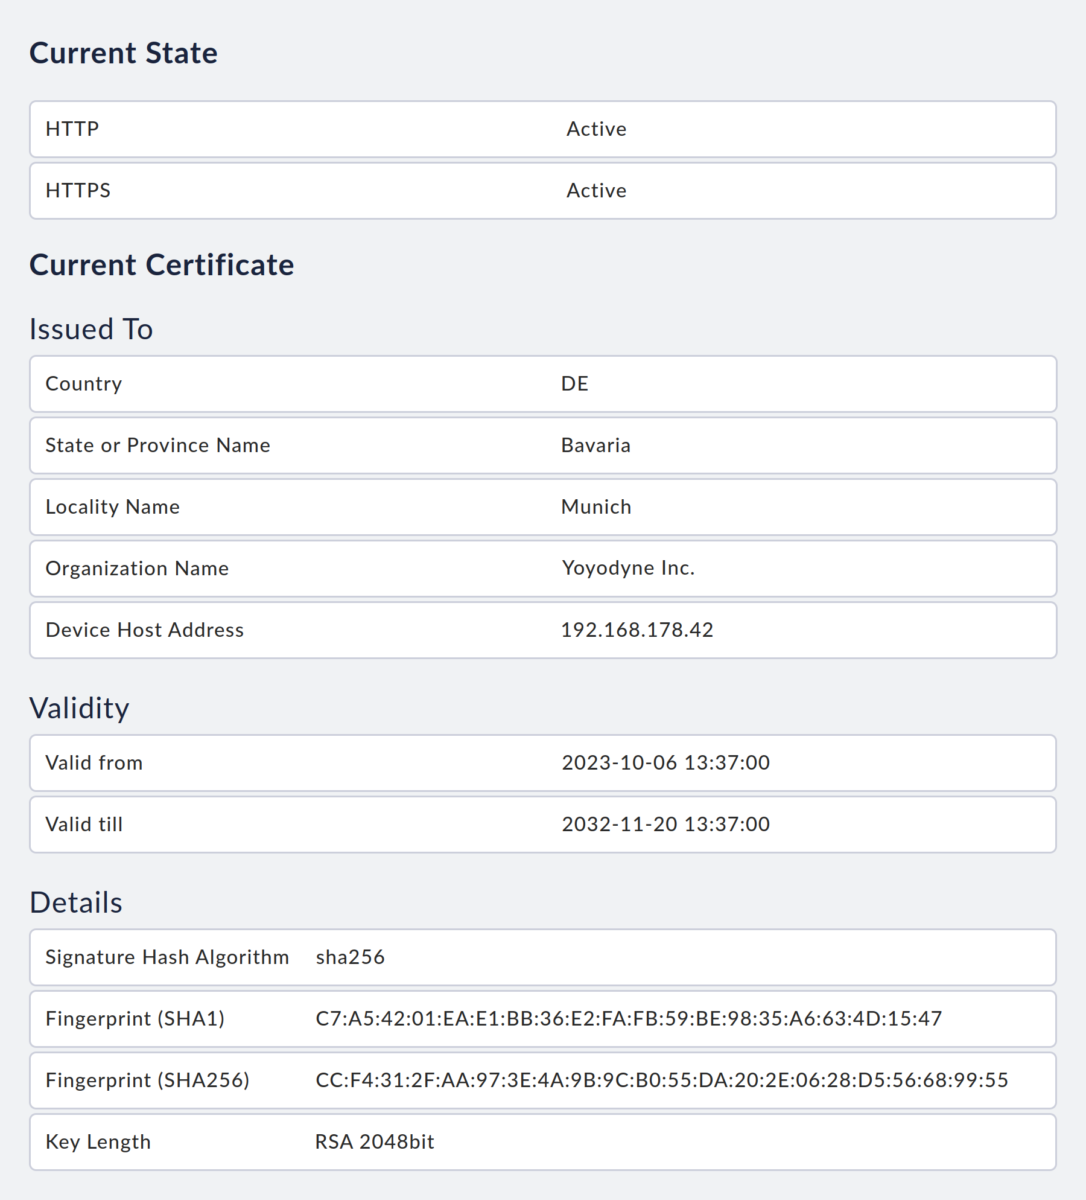Click the date 2032-11-20 13:37:00
Viewport: 1086px width, 1200px height.
[666, 825]
